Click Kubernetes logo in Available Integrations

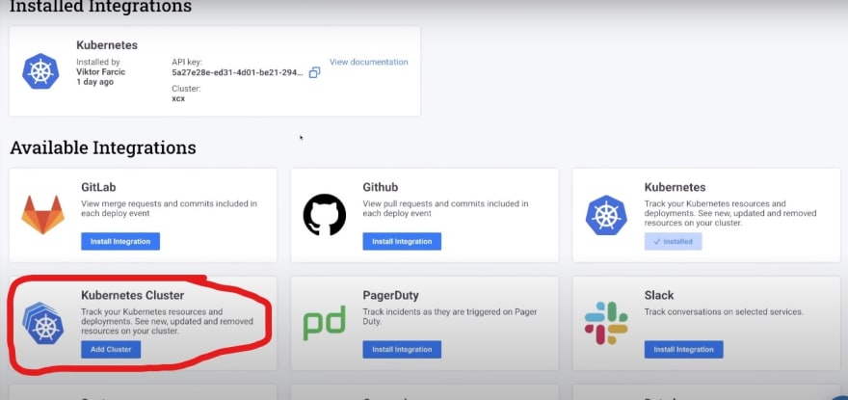coord(606,215)
